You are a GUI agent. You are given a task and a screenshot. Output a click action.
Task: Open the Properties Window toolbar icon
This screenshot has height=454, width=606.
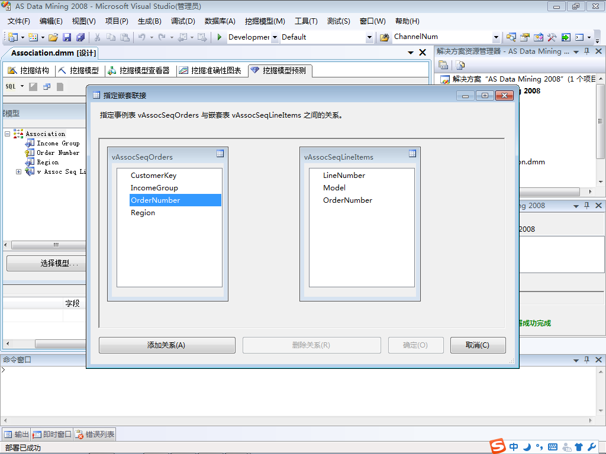pos(524,37)
